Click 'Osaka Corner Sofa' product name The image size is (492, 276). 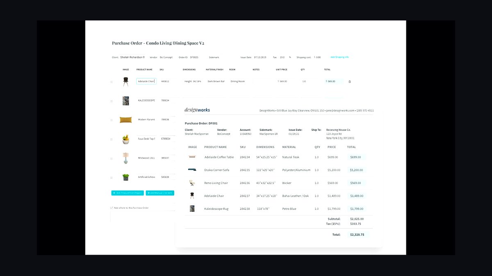[216, 170]
